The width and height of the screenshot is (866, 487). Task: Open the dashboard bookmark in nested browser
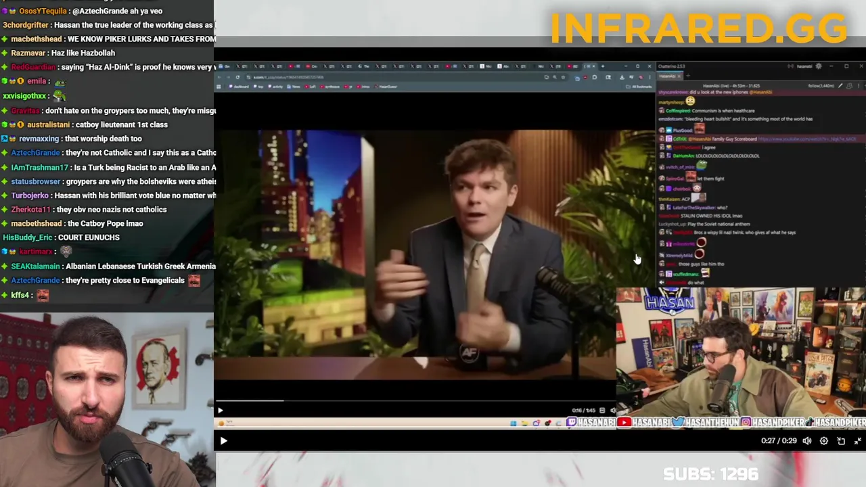(238, 87)
